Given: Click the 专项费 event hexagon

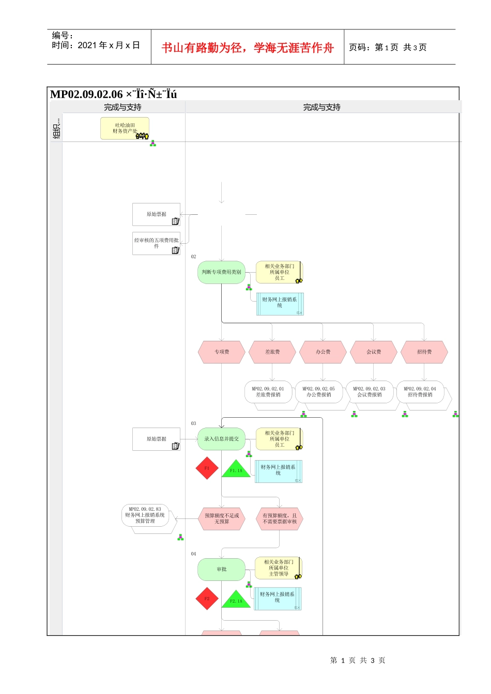Looking at the screenshot, I should pos(222,352).
